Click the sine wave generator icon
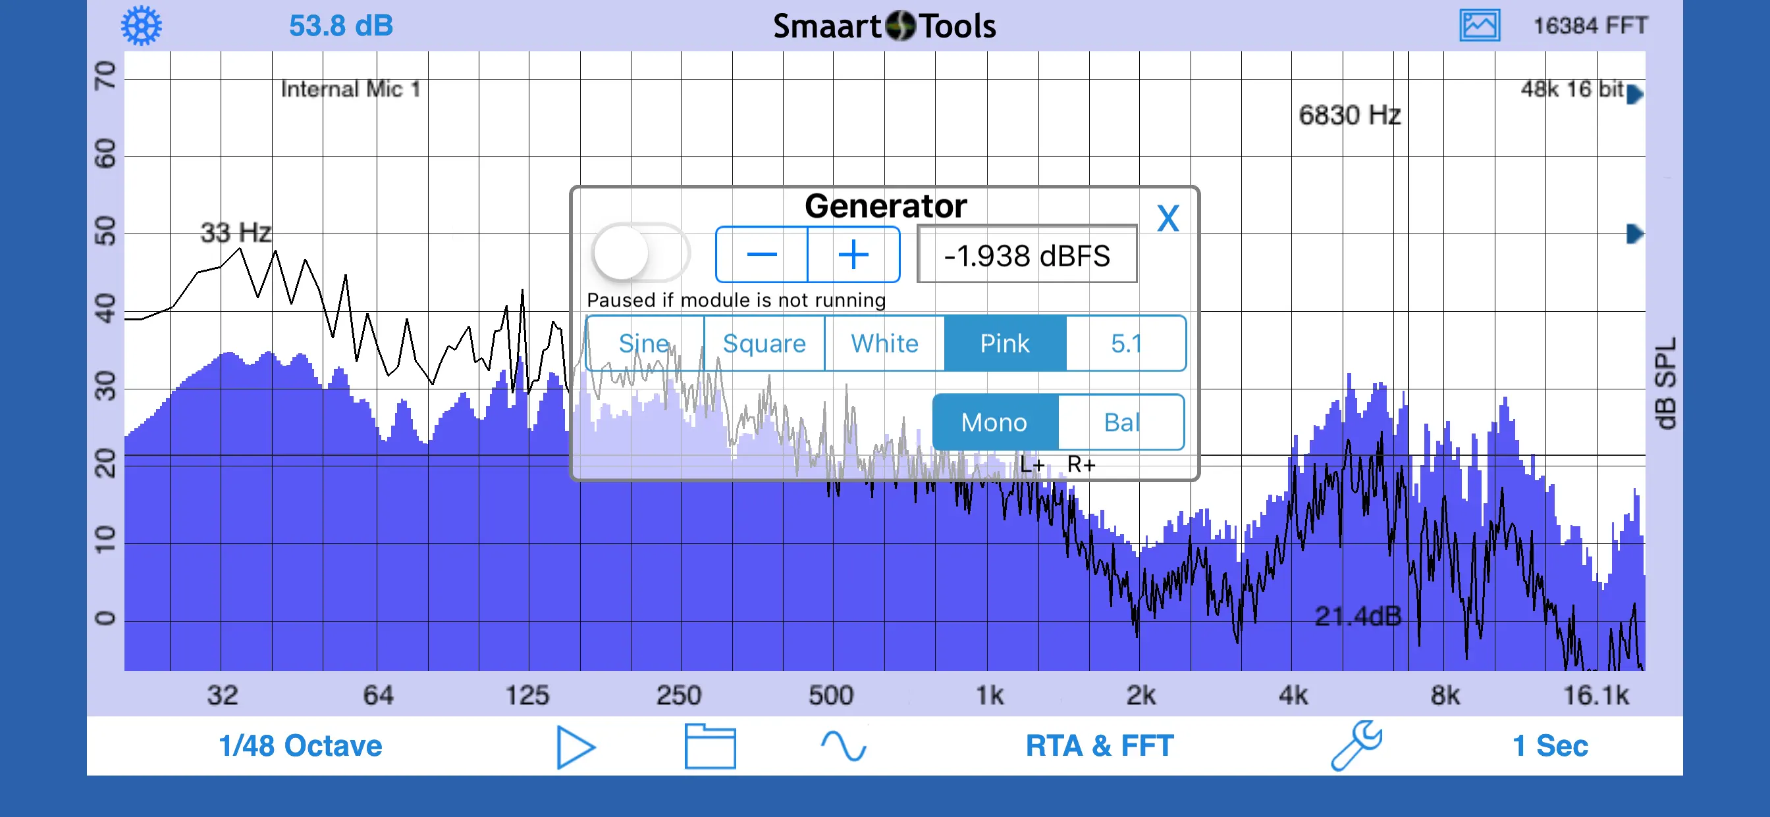 (x=843, y=746)
